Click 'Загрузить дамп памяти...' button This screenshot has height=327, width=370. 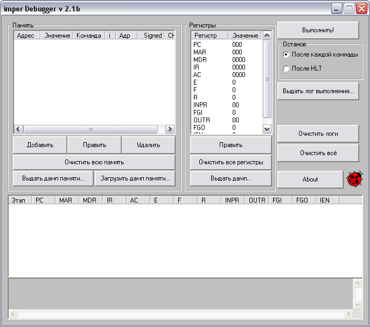tap(135, 178)
